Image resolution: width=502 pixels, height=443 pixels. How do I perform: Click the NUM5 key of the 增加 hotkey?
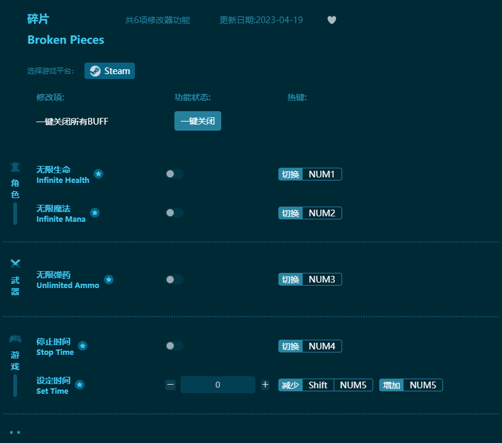click(423, 385)
